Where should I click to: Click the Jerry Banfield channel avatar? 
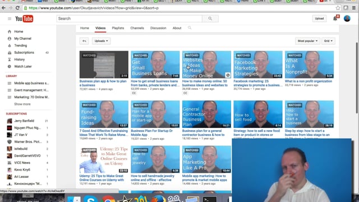10,121
